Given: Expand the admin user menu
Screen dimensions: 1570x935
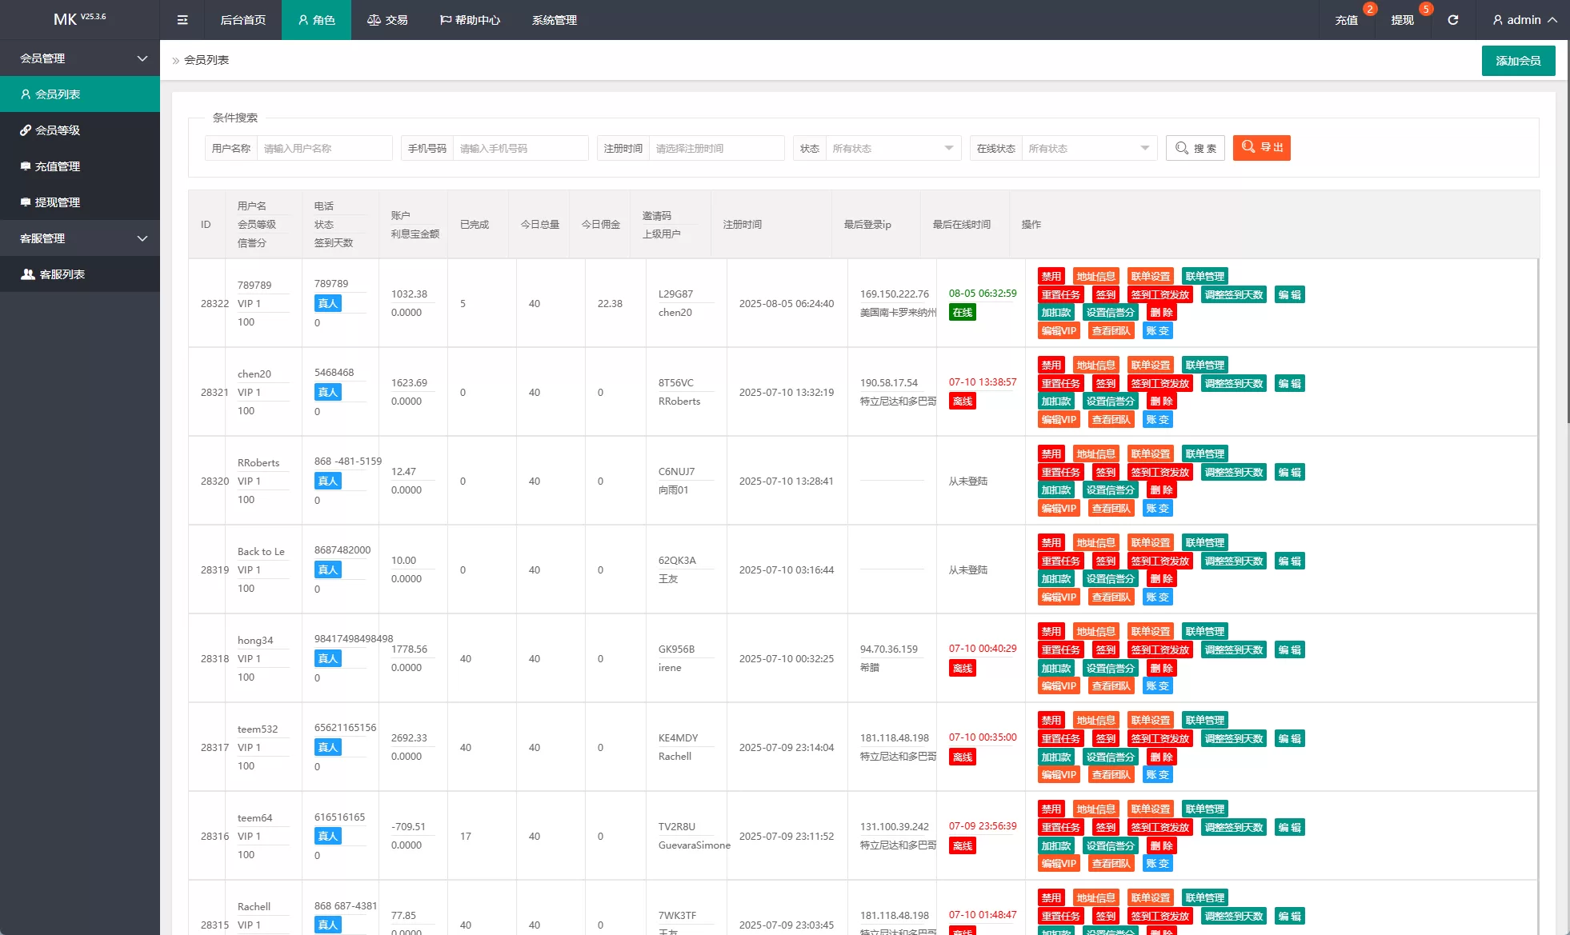Looking at the screenshot, I should (1524, 20).
